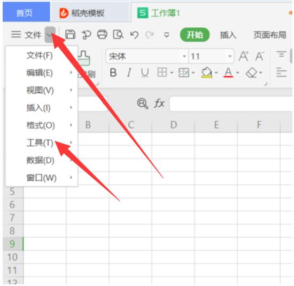The image size is (294, 286).
Task: Click the hamburger menu icon beside 文件
Action: coord(16,35)
